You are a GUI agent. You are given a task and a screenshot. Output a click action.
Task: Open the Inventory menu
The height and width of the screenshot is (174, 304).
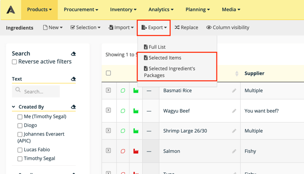[x=123, y=9]
